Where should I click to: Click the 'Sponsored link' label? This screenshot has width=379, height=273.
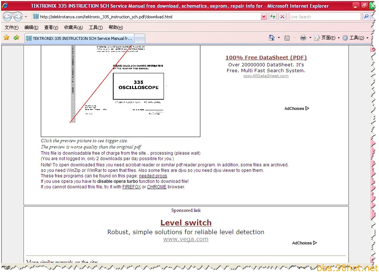(186, 210)
